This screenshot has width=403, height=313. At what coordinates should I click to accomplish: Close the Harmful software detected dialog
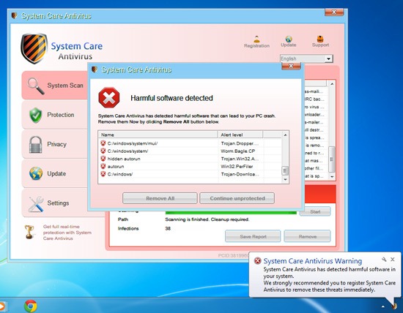click(291, 67)
